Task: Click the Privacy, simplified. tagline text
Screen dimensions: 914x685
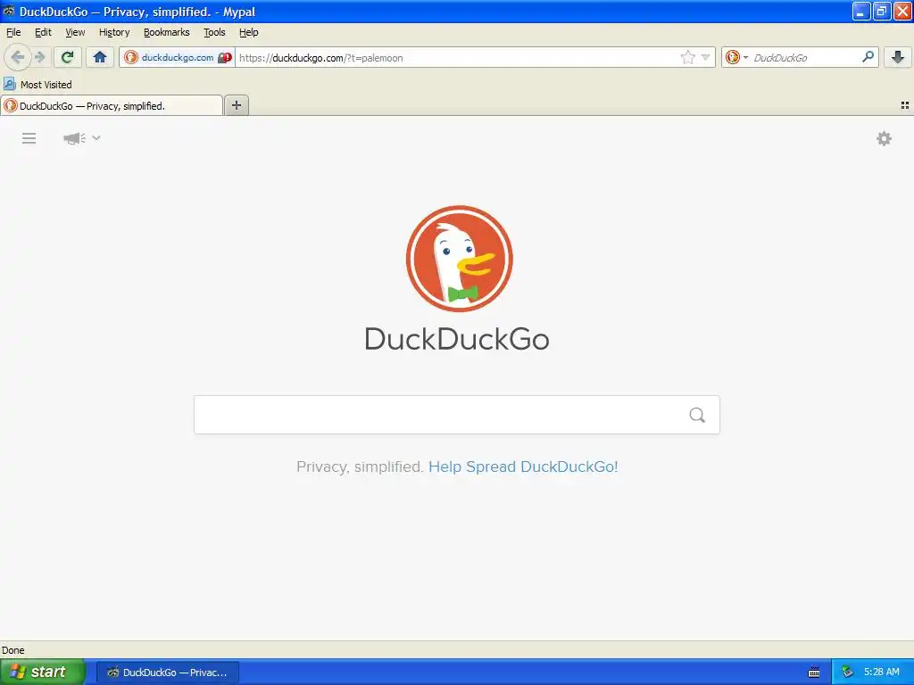Action: pyautogui.click(x=360, y=466)
